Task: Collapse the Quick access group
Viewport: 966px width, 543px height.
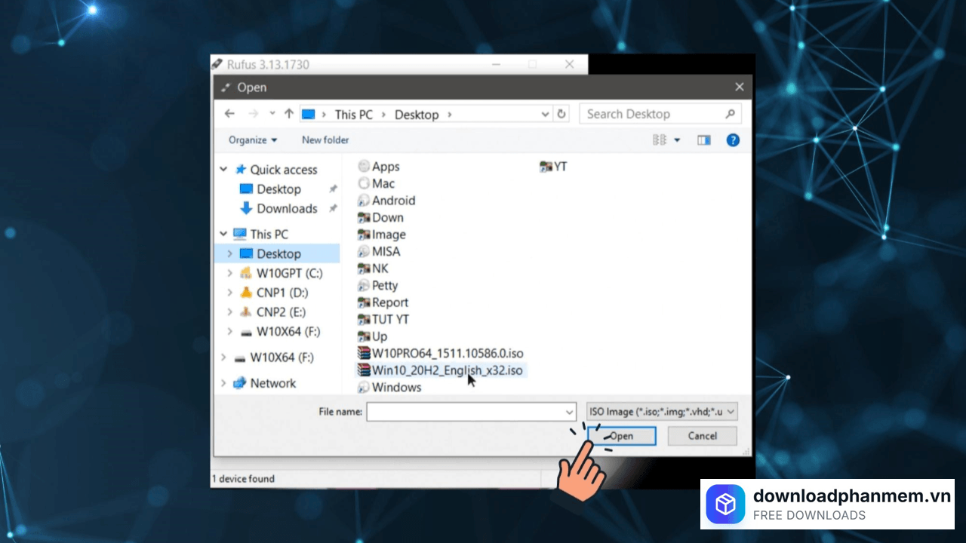Action: (x=223, y=170)
